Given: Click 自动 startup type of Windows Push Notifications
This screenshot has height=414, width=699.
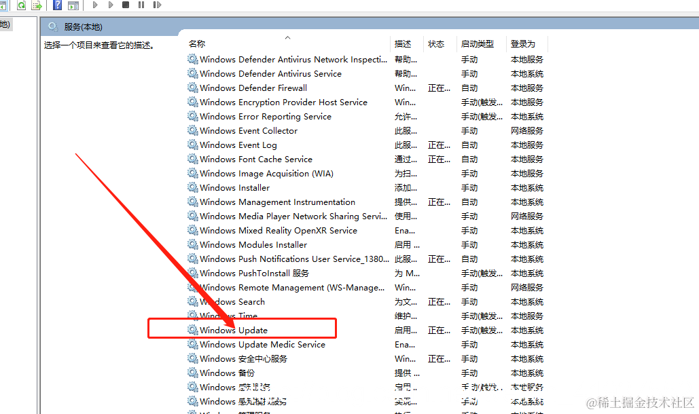Looking at the screenshot, I should point(469,259).
